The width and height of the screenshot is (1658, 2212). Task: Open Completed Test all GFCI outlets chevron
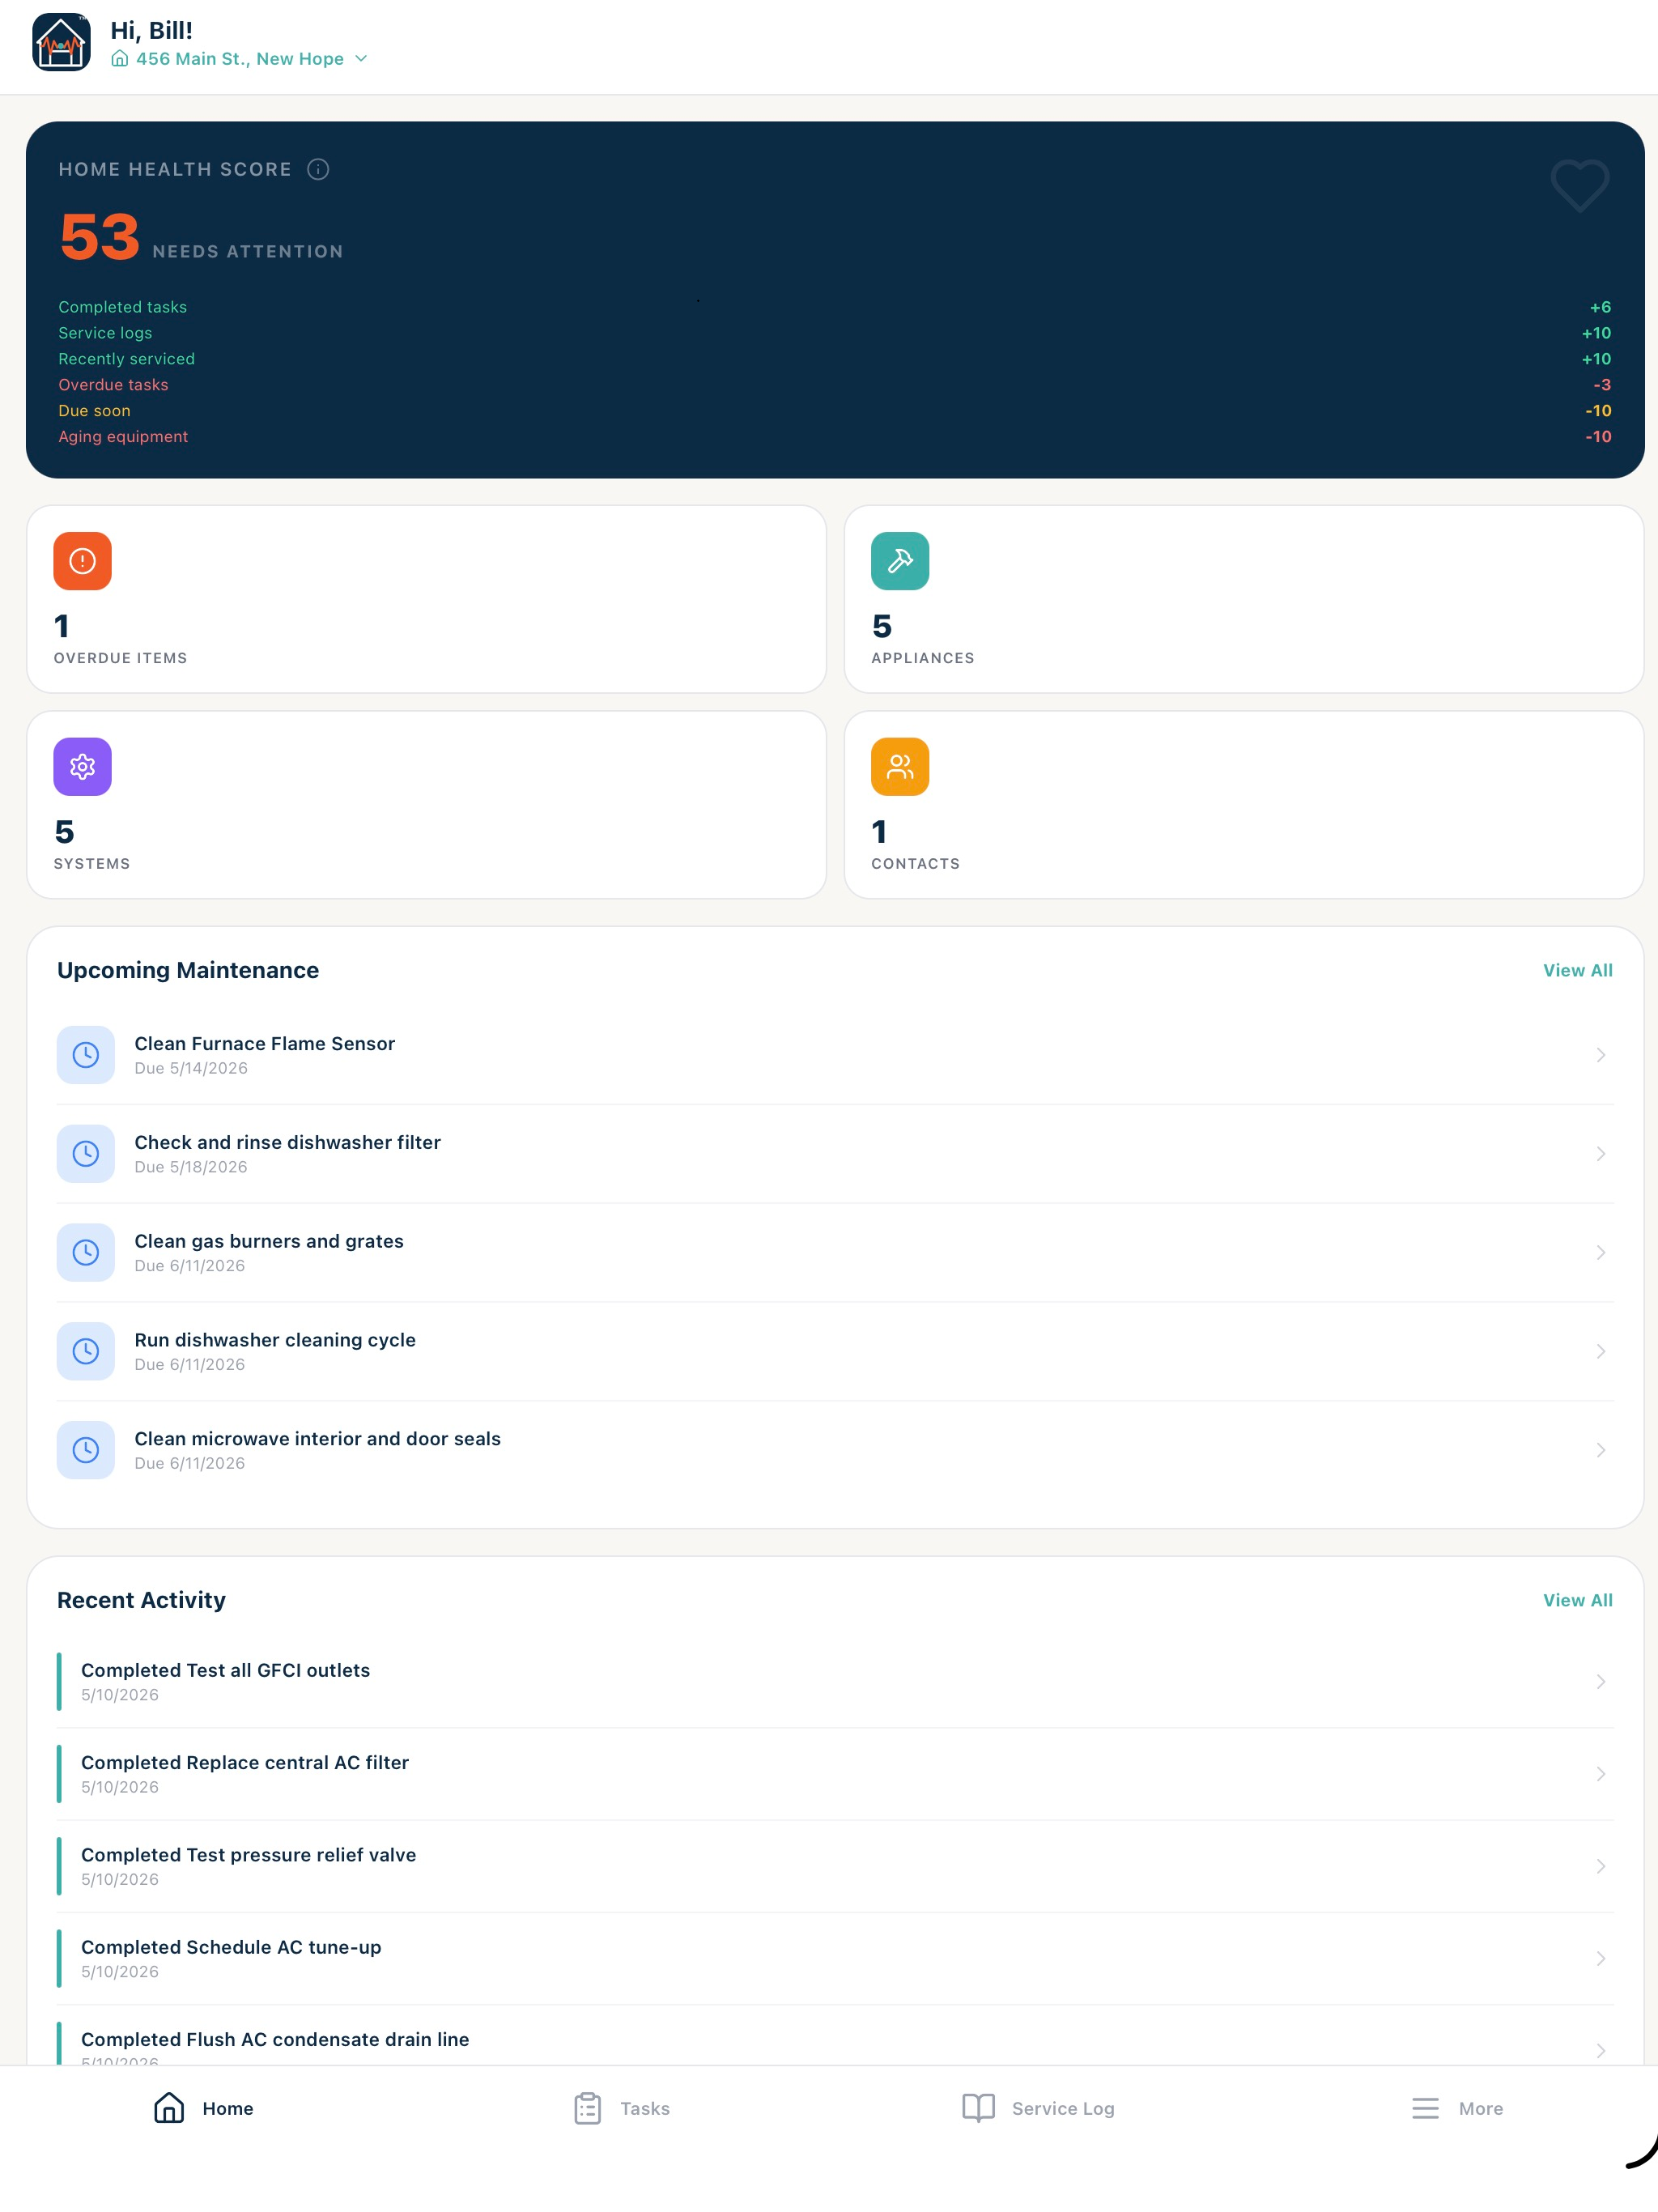1600,1682
